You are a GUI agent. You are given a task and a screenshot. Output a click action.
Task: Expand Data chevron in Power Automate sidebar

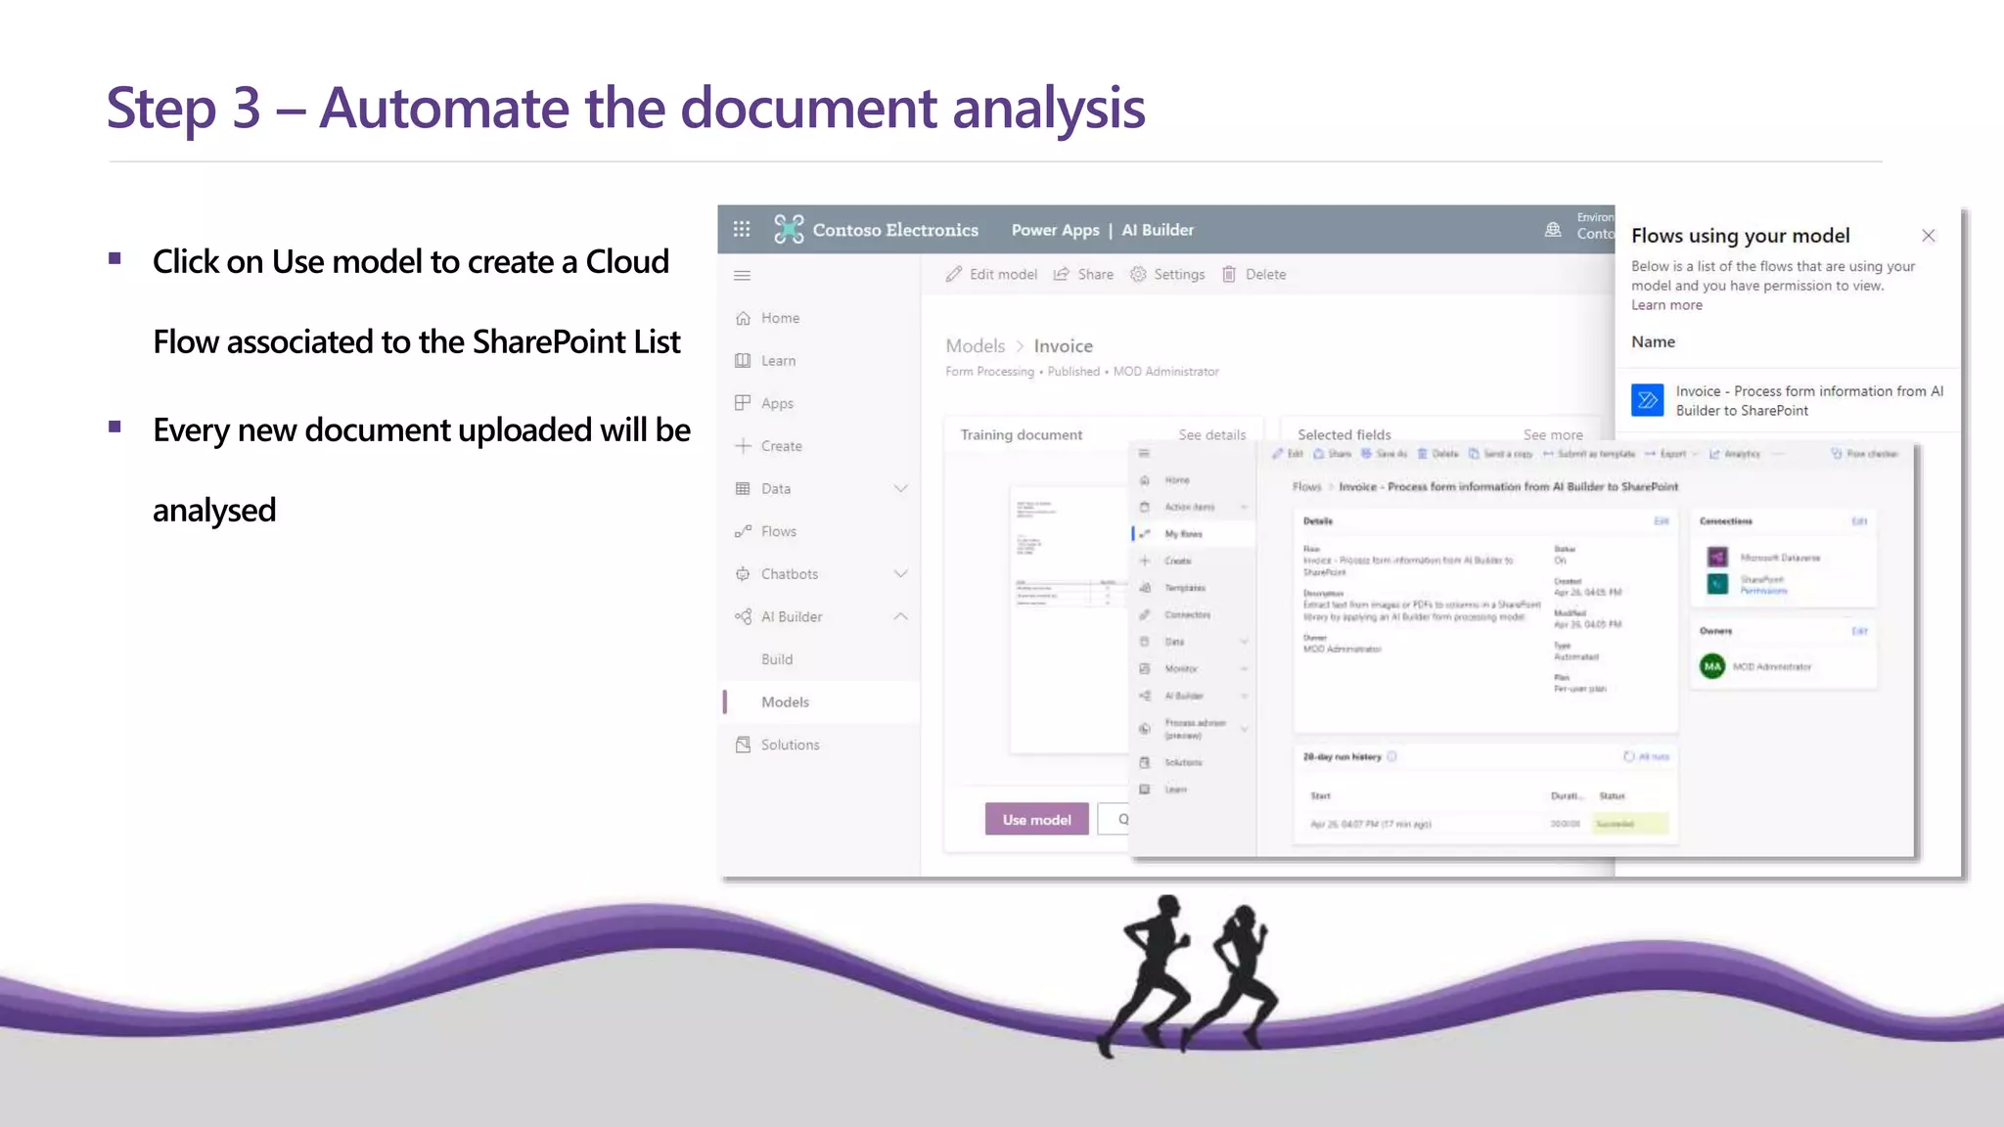click(1245, 642)
